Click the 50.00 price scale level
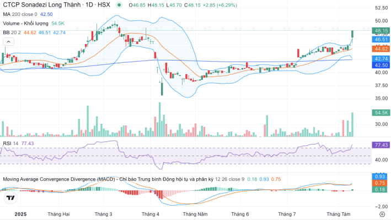Screen dimensions: 391x220 coord(381,21)
